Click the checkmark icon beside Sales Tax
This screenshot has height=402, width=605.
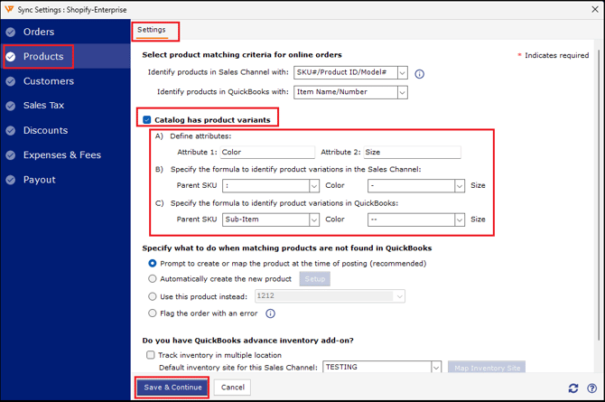(11, 106)
